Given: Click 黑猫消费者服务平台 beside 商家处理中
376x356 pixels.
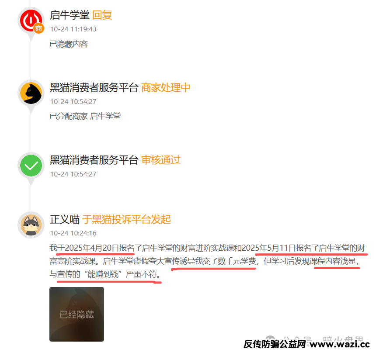Looking at the screenshot, I should pyautogui.click(x=94, y=87).
